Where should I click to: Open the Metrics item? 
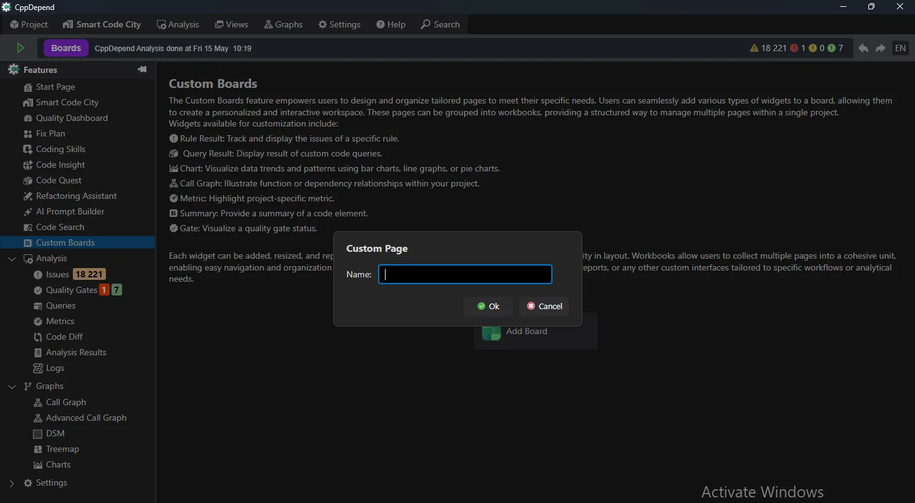click(54, 321)
